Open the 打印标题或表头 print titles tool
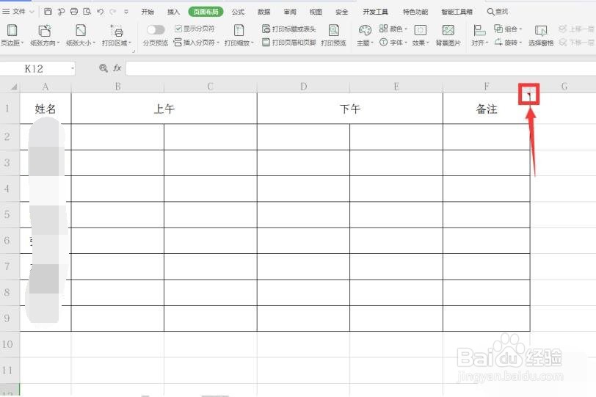Image resolution: width=596 pixels, height=397 pixels. click(x=289, y=29)
